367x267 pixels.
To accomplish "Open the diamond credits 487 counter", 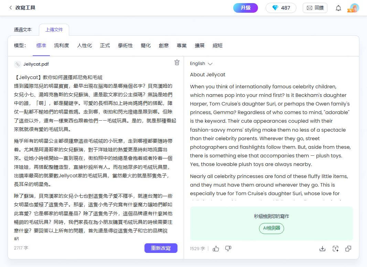I will [x=281, y=8].
